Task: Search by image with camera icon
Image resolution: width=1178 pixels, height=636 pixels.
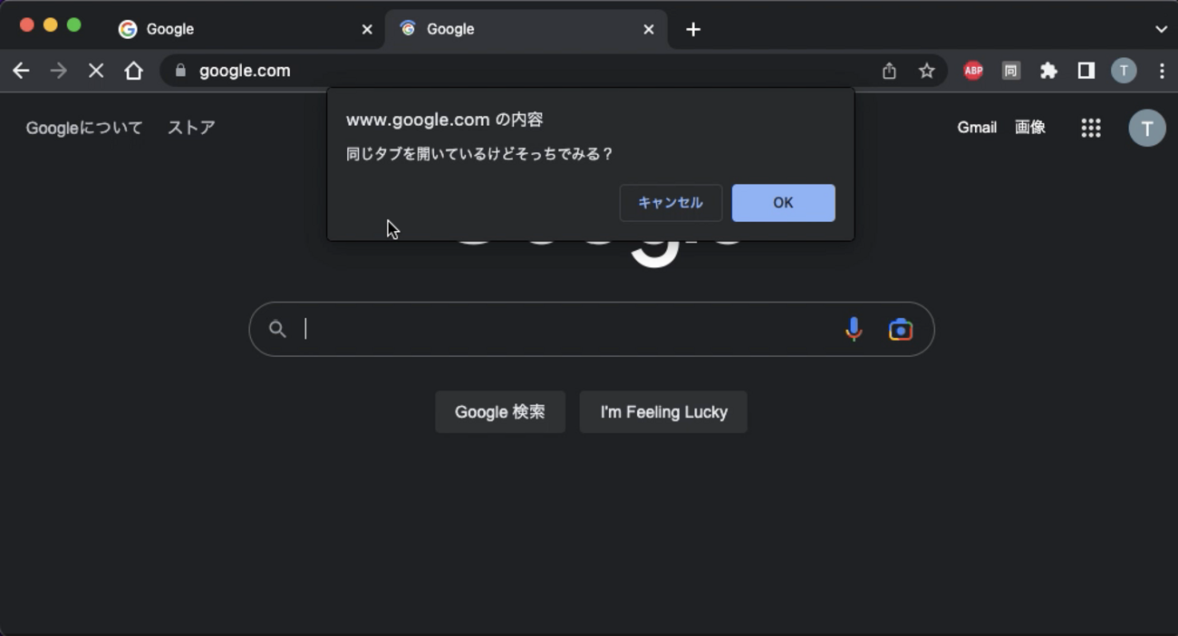Action: 901,329
